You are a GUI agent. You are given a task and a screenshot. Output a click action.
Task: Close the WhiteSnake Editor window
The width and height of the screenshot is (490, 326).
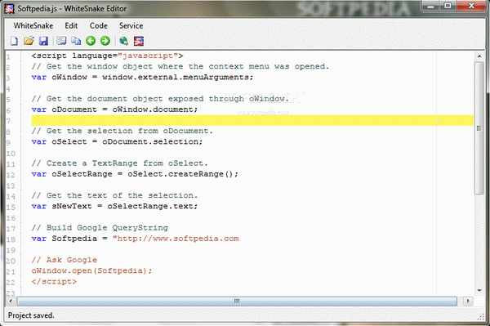pyautogui.click(x=471, y=6)
